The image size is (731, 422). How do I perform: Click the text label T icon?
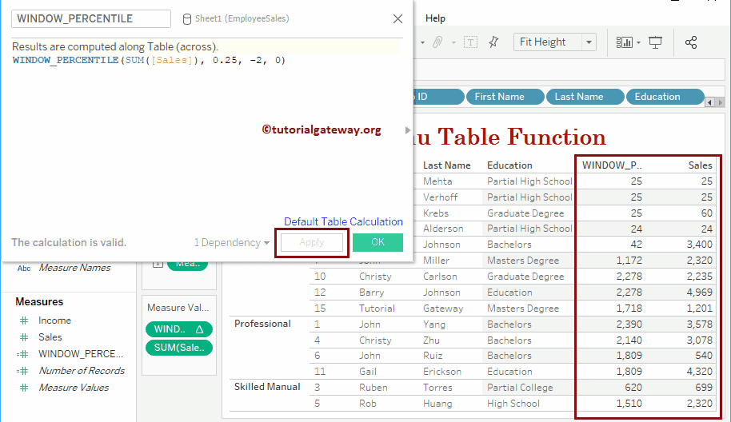point(470,42)
